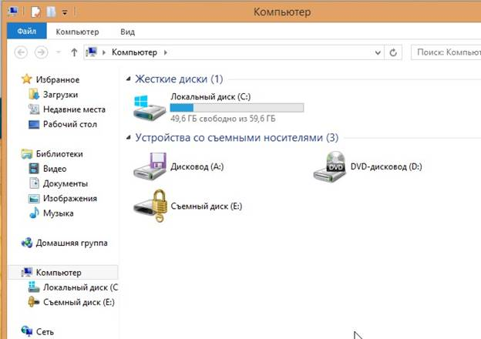Open the address bar history dropdown
Screen dimensions: 481x339
378,52
